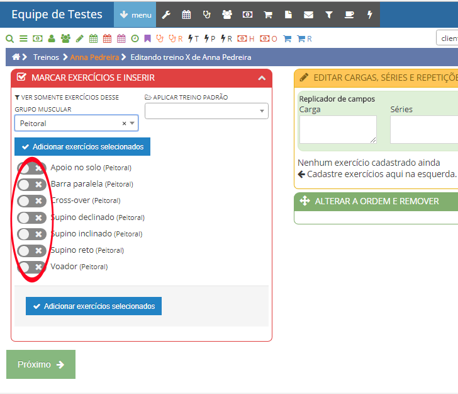Go to Treinos in the breadcrumb
The height and width of the screenshot is (394, 458).
[46, 57]
